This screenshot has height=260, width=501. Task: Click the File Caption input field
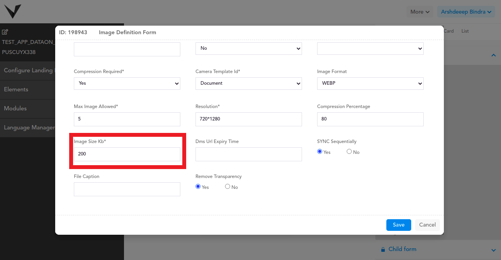click(x=127, y=189)
